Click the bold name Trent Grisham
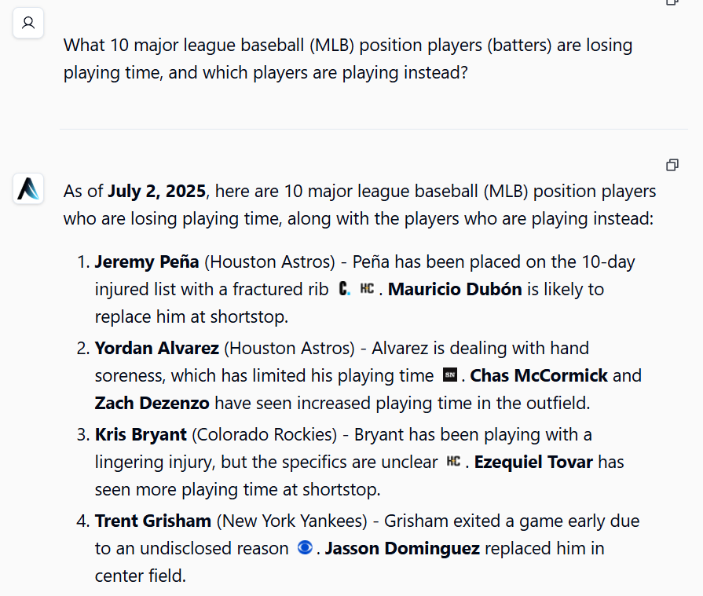Image resolution: width=703 pixels, height=596 pixels. point(153,521)
